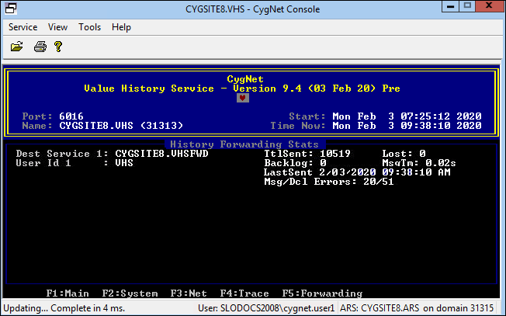The width and height of the screenshot is (506, 316).
Task: Click the yellow question mark help icon
Action: point(58,47)
